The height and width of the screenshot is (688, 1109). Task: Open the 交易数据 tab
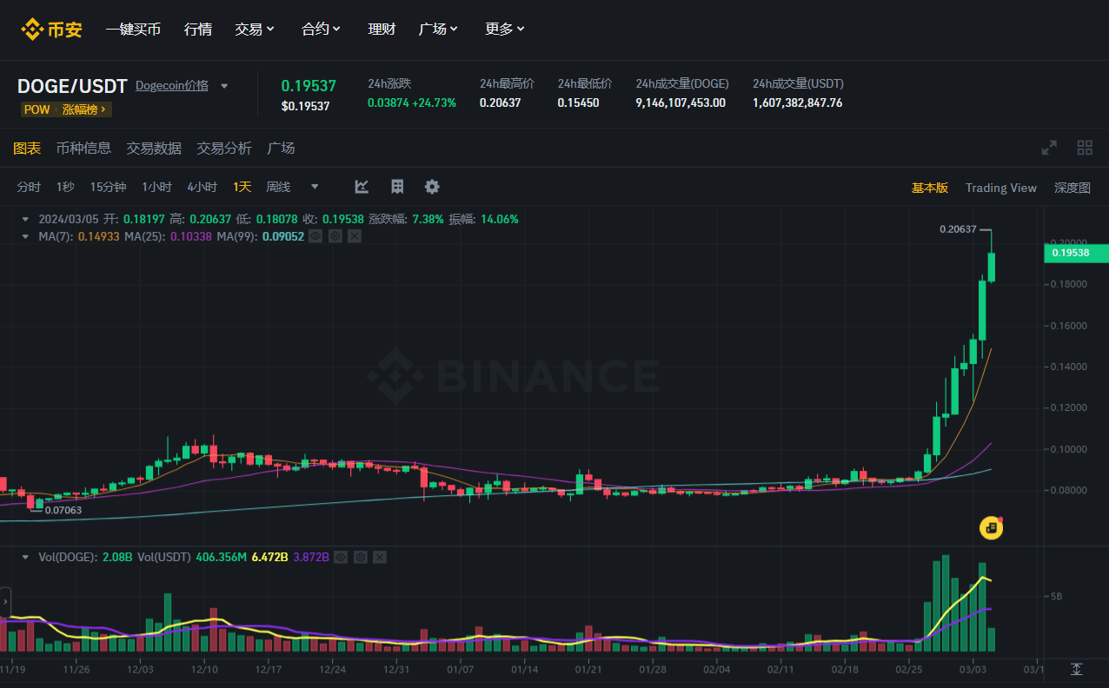coord(154,148)
